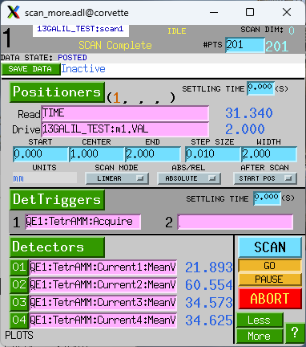Open the AFTER SCAN START POS dropdown
The height and width of the screenshot is (347, 306).
265,178
